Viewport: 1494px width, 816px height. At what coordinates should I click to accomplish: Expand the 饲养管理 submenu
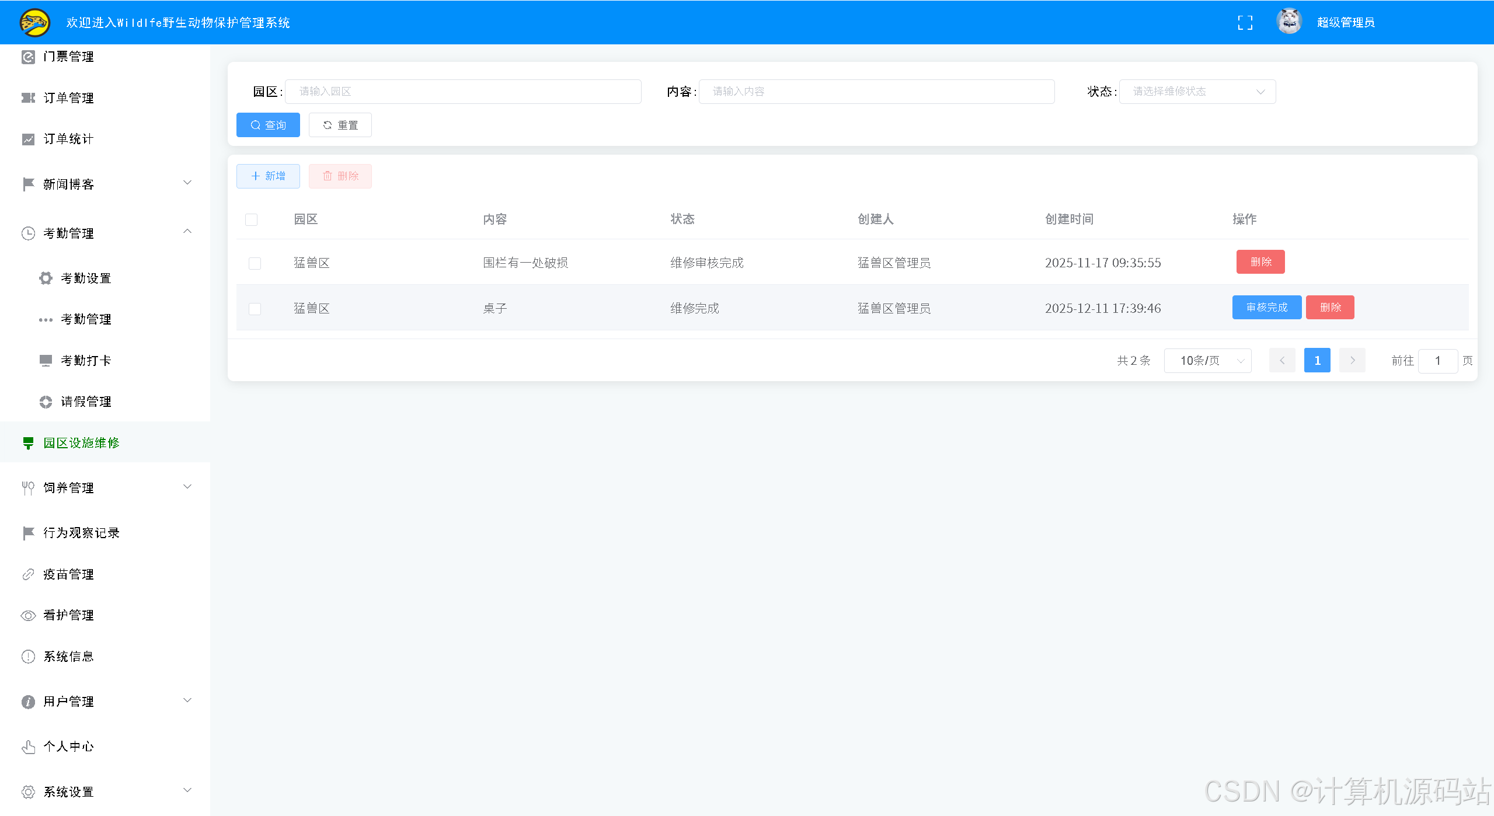(187, 487)
